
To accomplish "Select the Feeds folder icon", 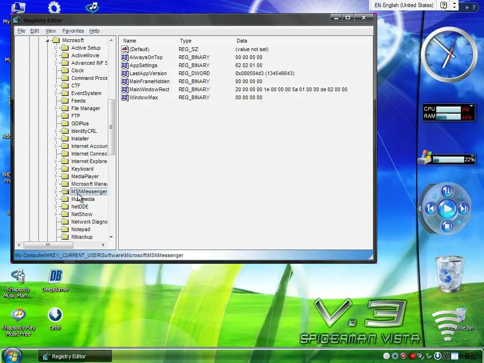I will 65,101.
